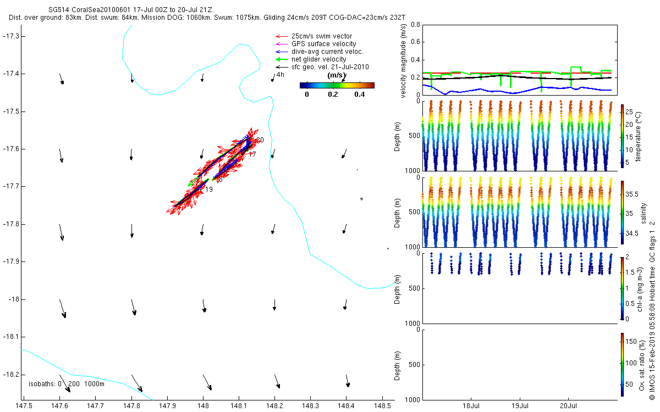This screenshot has width=660, height=412.
Task: Click latitude tick '-18' on the map
Action: pos(14,299)
